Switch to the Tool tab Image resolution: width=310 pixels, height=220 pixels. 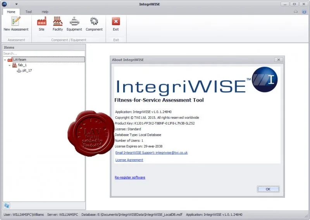[x=28, y=12]
